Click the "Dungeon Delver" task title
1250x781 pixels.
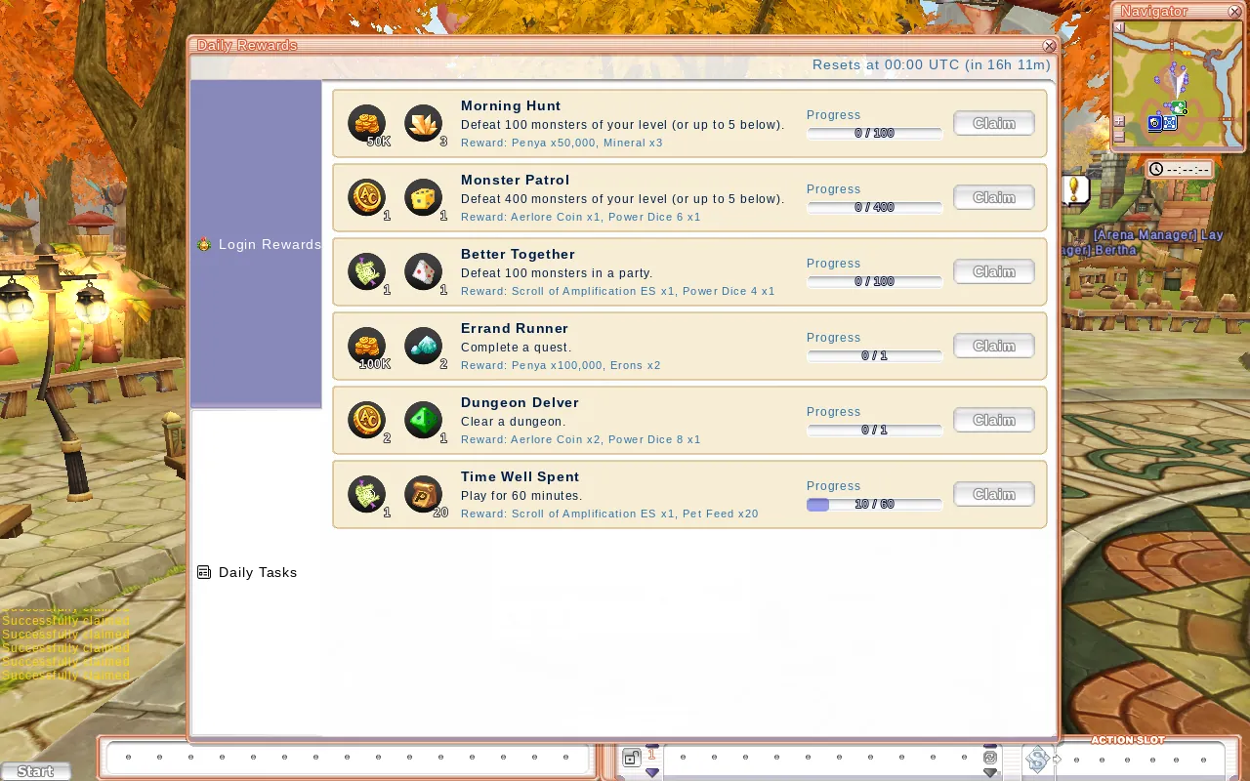(x=520, y=402)
